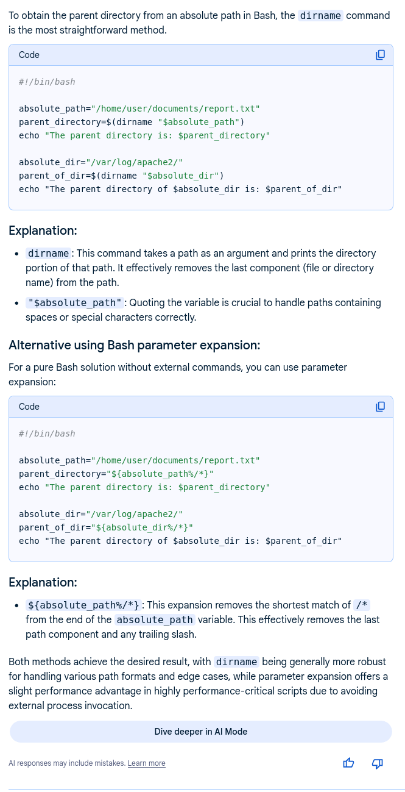This screenshot has height=792, width=405.
Task: Click the 'AI responses may include mistakes' disclaimer
Action: point(67,763)
